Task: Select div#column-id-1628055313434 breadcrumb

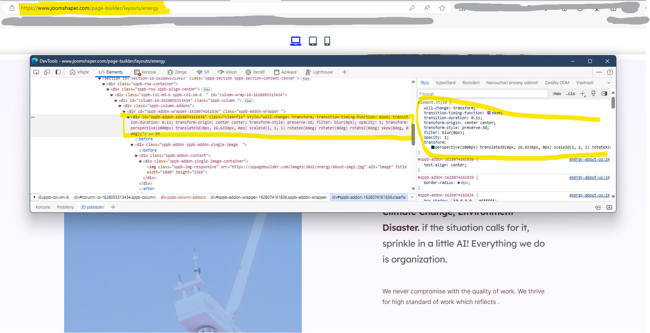Action: pyautogui.click(x=115, y=197)
